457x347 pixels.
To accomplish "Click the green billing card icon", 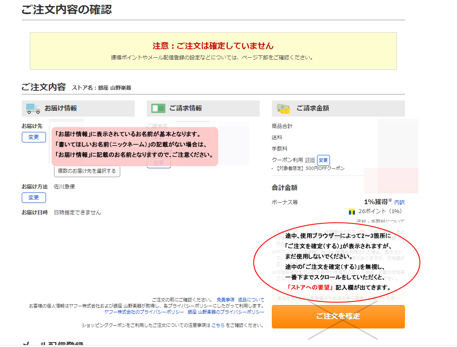I will point(158,108).
